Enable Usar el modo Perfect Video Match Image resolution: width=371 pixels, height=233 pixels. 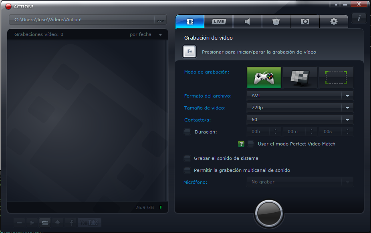(x=250, y=144)
